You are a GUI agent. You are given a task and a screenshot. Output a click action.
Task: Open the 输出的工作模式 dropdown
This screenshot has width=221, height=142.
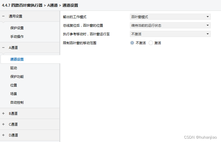[x=170, y=17]
